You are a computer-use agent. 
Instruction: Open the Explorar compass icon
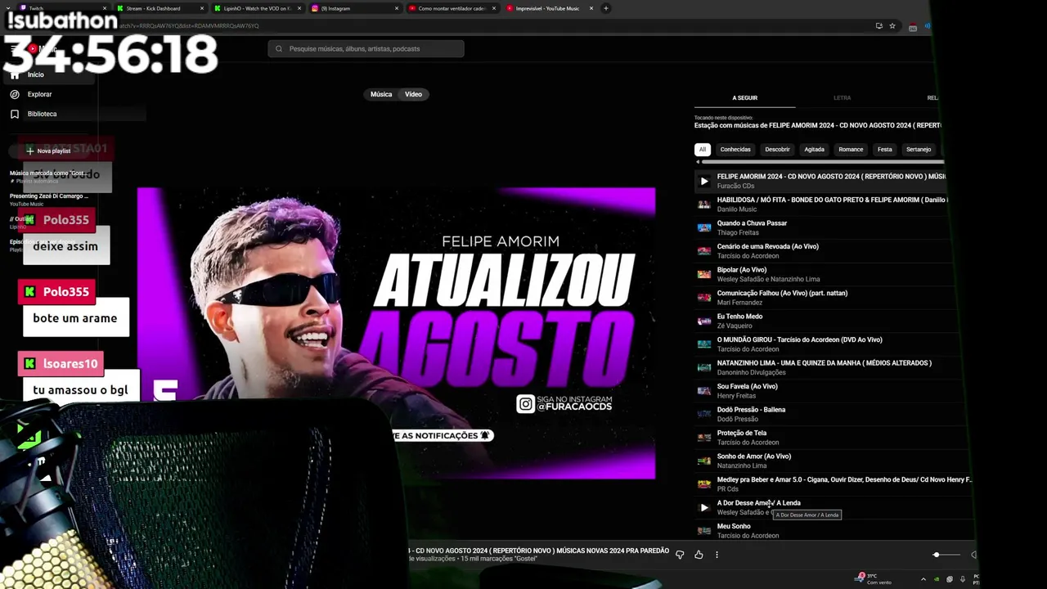(15, 94)
